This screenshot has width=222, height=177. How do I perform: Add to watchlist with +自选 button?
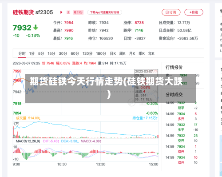tap(194, 12)
